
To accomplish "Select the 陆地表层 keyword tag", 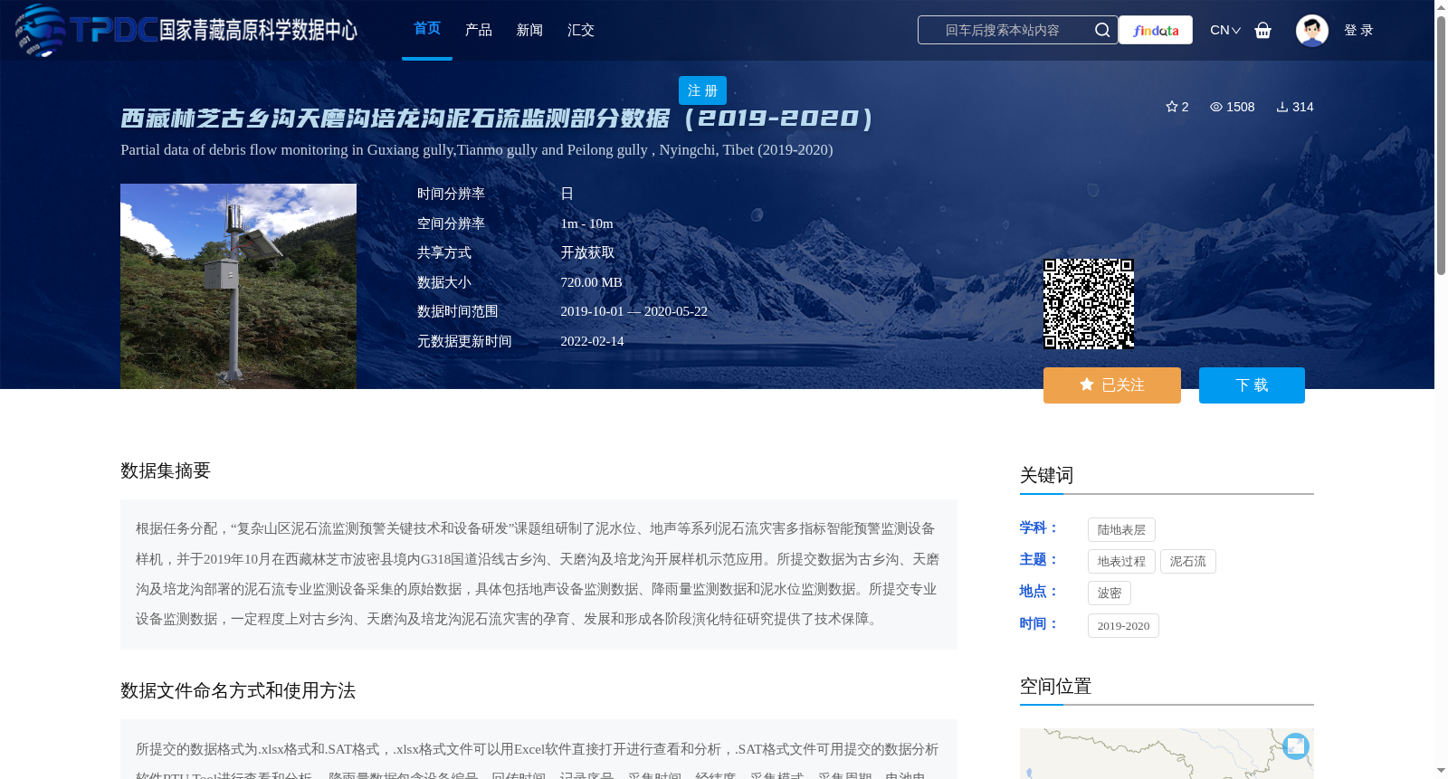I will coord(1121,529).
